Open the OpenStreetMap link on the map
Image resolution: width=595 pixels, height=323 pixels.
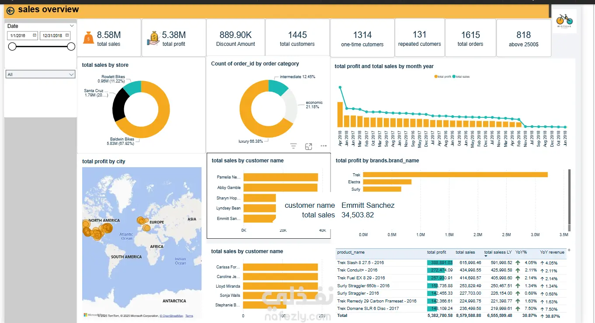point(171,316)
